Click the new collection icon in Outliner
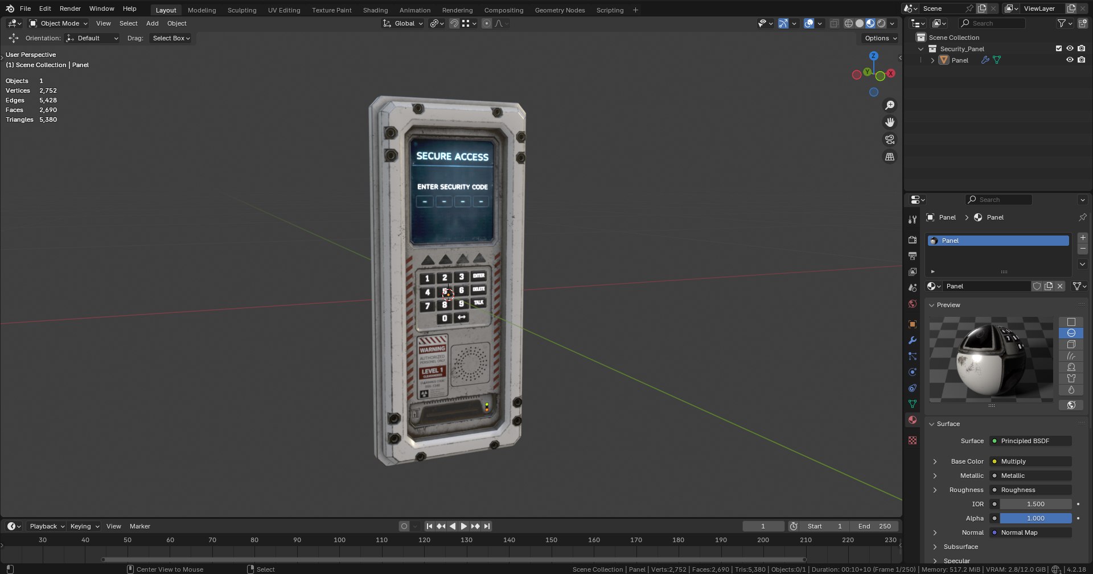This screenshot has height=574, width=1093. (1082, 23)
